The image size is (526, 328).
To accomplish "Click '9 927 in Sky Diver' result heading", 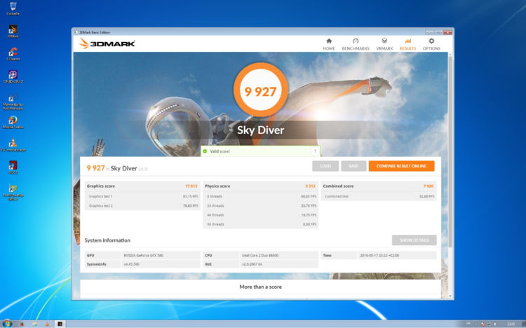I will pyautogui.click(x=116, y=168).
